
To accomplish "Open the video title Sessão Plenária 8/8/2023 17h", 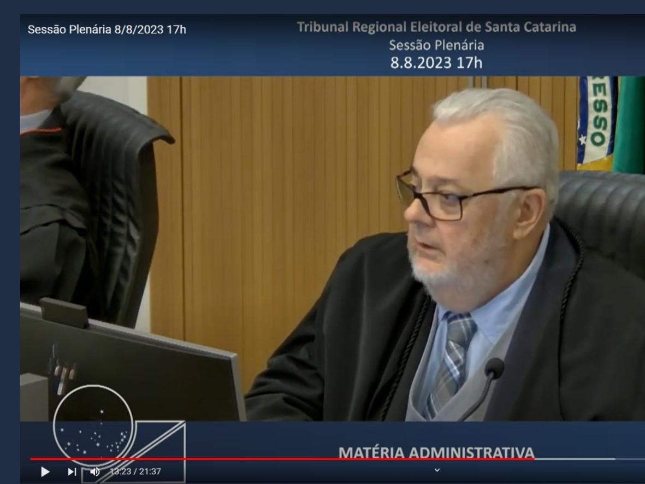I will click(107, 29).
